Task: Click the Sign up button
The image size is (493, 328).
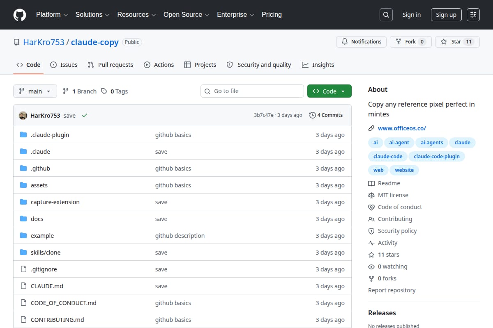Action: click(446, 15)
